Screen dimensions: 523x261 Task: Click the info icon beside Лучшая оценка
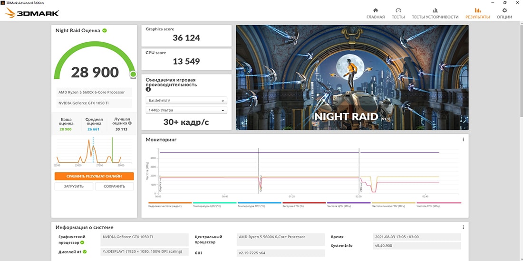130,123
